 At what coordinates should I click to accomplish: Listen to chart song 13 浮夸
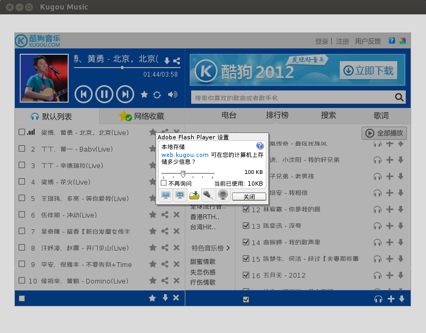click(378, 226)
